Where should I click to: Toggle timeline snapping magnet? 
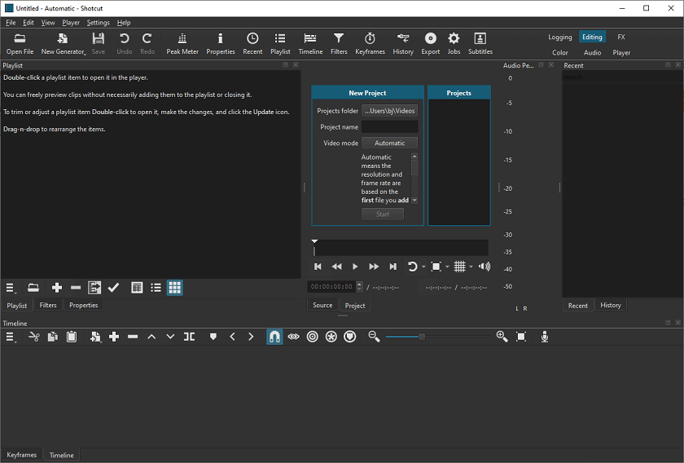coord(274,337)
